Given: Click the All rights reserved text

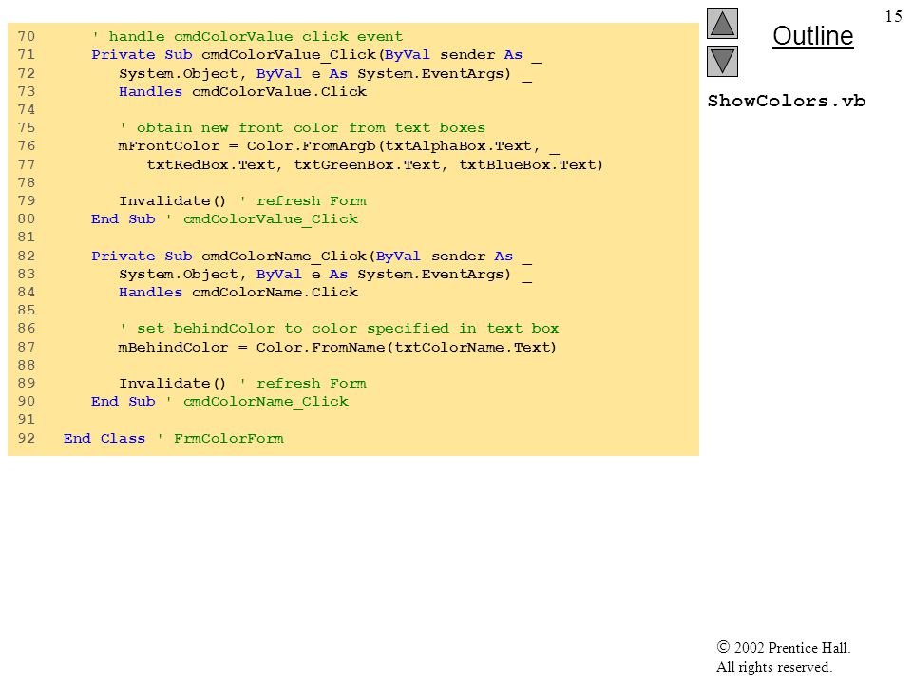Looking at the screenshot, I should coord(773,667).
